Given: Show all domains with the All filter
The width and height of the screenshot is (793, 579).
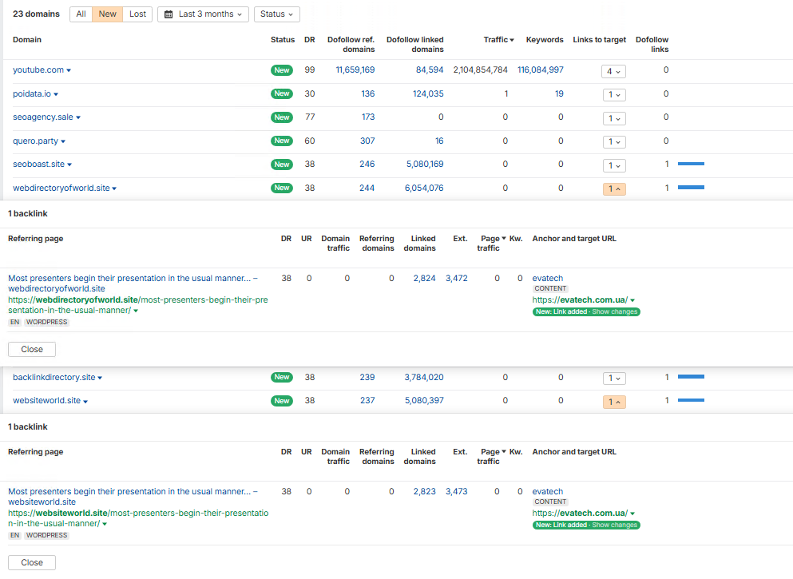Looking at the screenshot, I should [x=81, y=14].
